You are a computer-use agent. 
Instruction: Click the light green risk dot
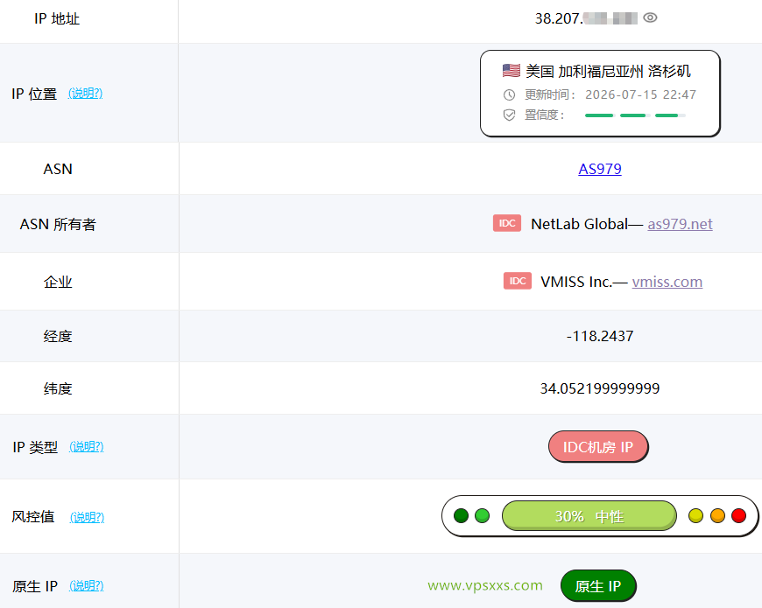coord(482,516)
